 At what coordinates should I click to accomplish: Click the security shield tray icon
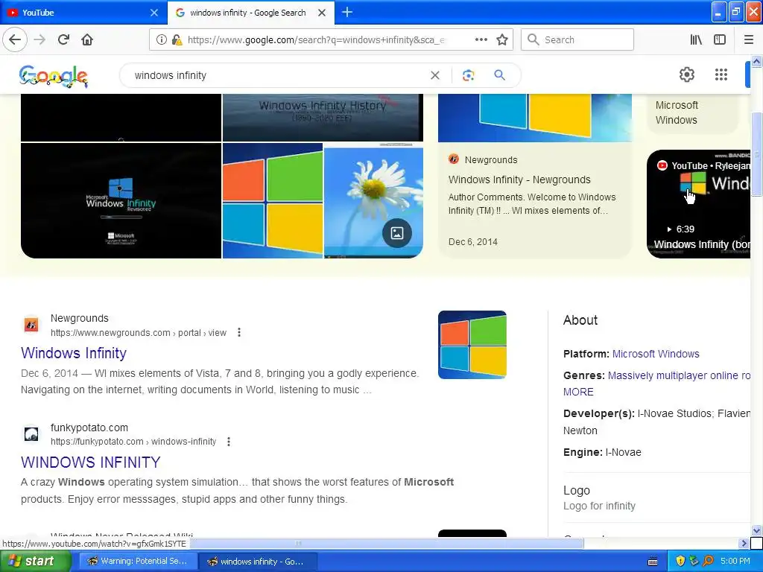tap(680, 561)
